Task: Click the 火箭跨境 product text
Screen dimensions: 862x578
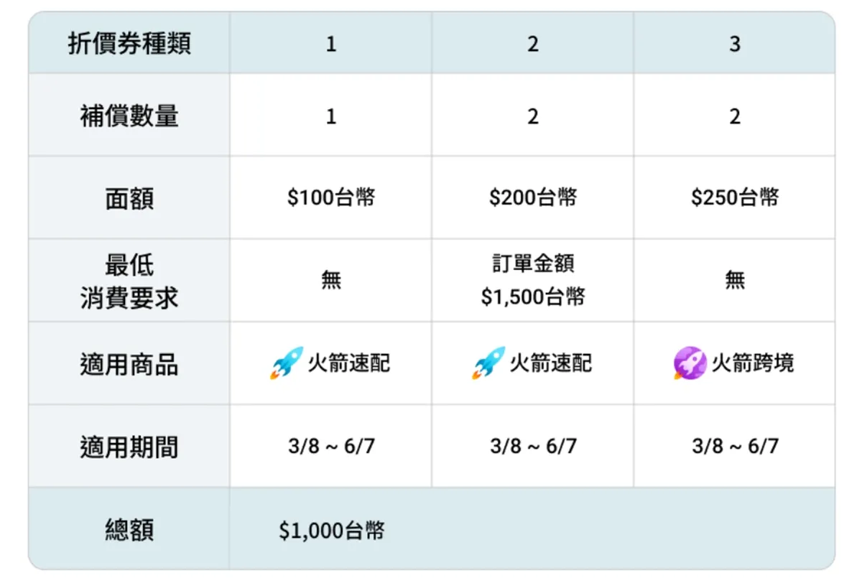Action: click(x=752, y=363)
